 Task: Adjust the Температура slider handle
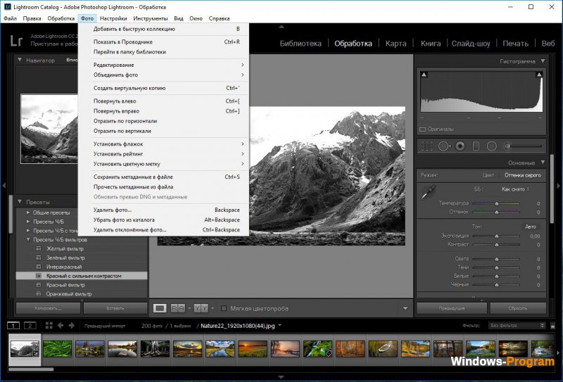tap(497, 203)
